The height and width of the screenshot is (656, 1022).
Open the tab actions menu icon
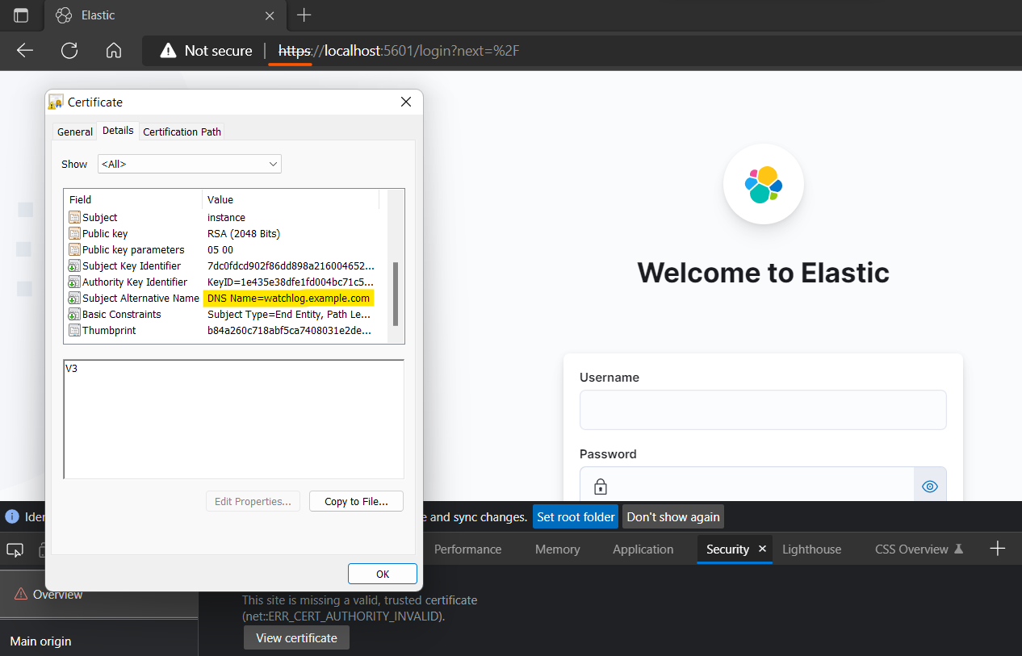tap(21, 15)
